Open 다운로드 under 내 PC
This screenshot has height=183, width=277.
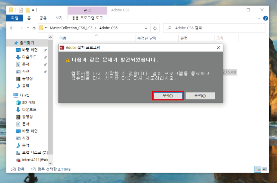point(29,109)
